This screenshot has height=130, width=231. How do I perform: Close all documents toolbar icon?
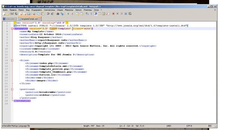pyautogui.click(x=25, y=14)
